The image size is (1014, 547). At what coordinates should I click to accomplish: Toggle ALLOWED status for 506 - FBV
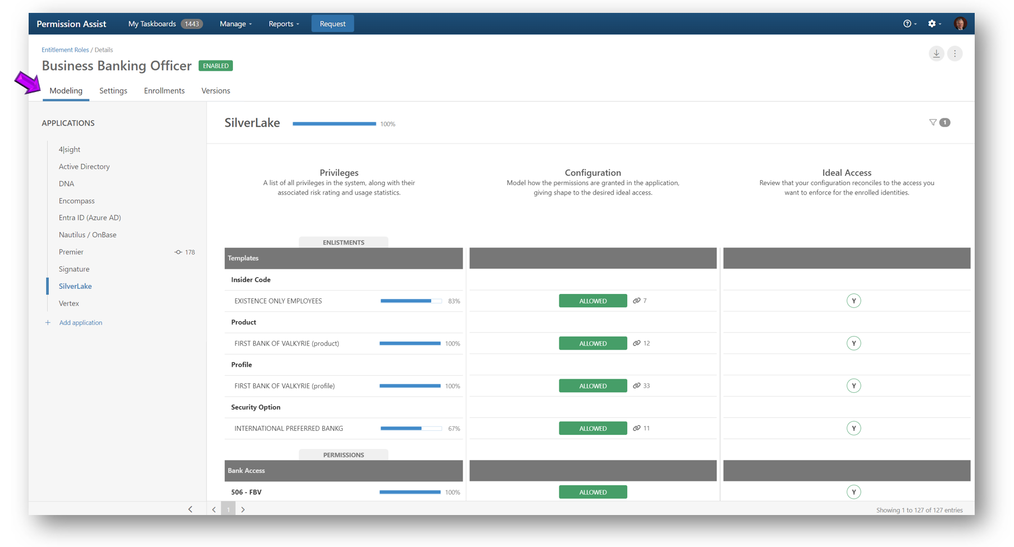click(592, 492)
